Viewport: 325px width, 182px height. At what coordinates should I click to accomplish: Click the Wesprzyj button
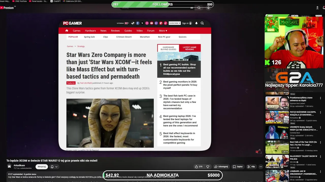(42, 167)
